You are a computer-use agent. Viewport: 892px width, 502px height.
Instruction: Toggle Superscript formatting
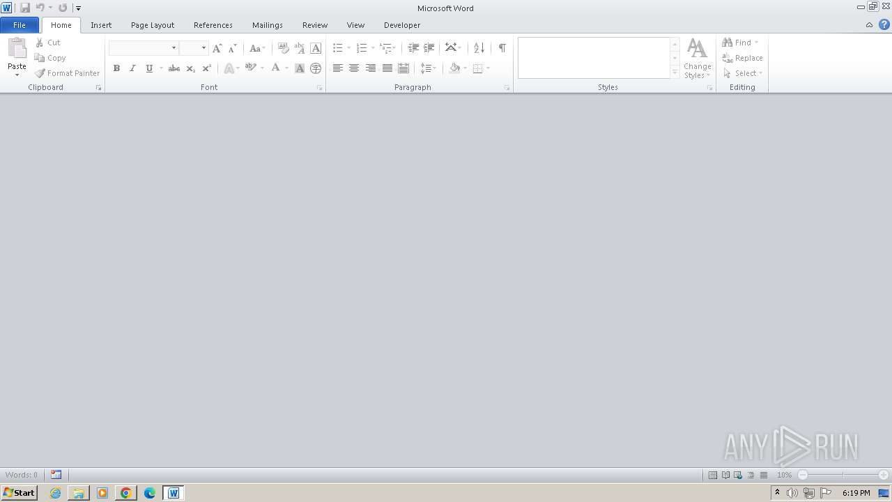[x=206, y=68]
